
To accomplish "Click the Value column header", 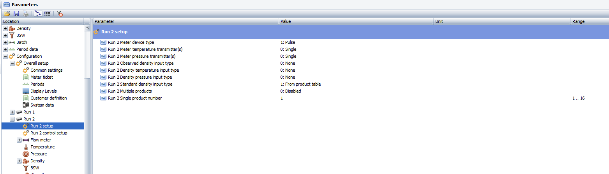I will point(356,21).
